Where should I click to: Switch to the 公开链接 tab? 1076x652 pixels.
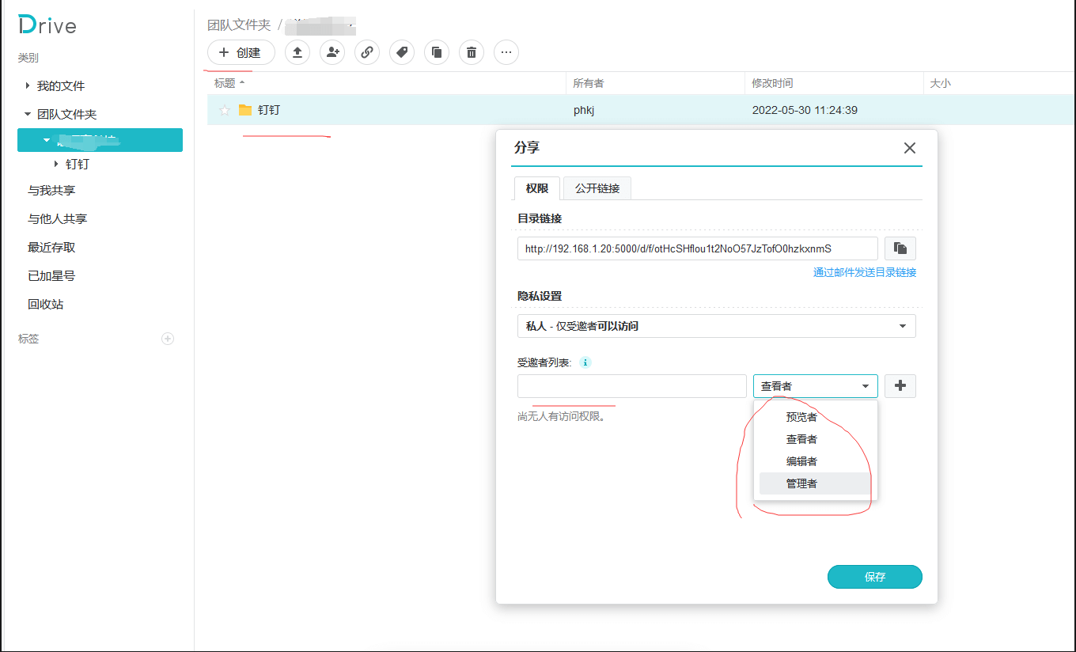597,188
